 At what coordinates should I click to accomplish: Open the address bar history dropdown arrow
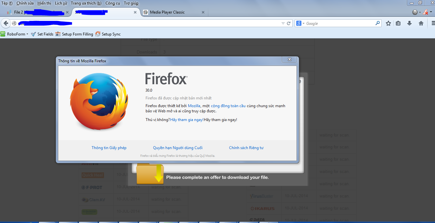(283, 23)
